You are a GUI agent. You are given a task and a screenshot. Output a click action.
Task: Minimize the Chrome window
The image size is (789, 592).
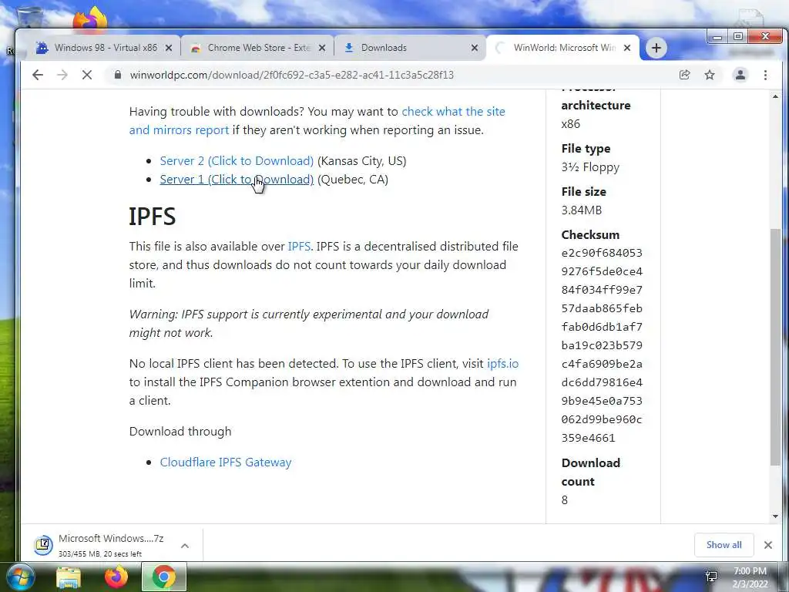[717, 37]
